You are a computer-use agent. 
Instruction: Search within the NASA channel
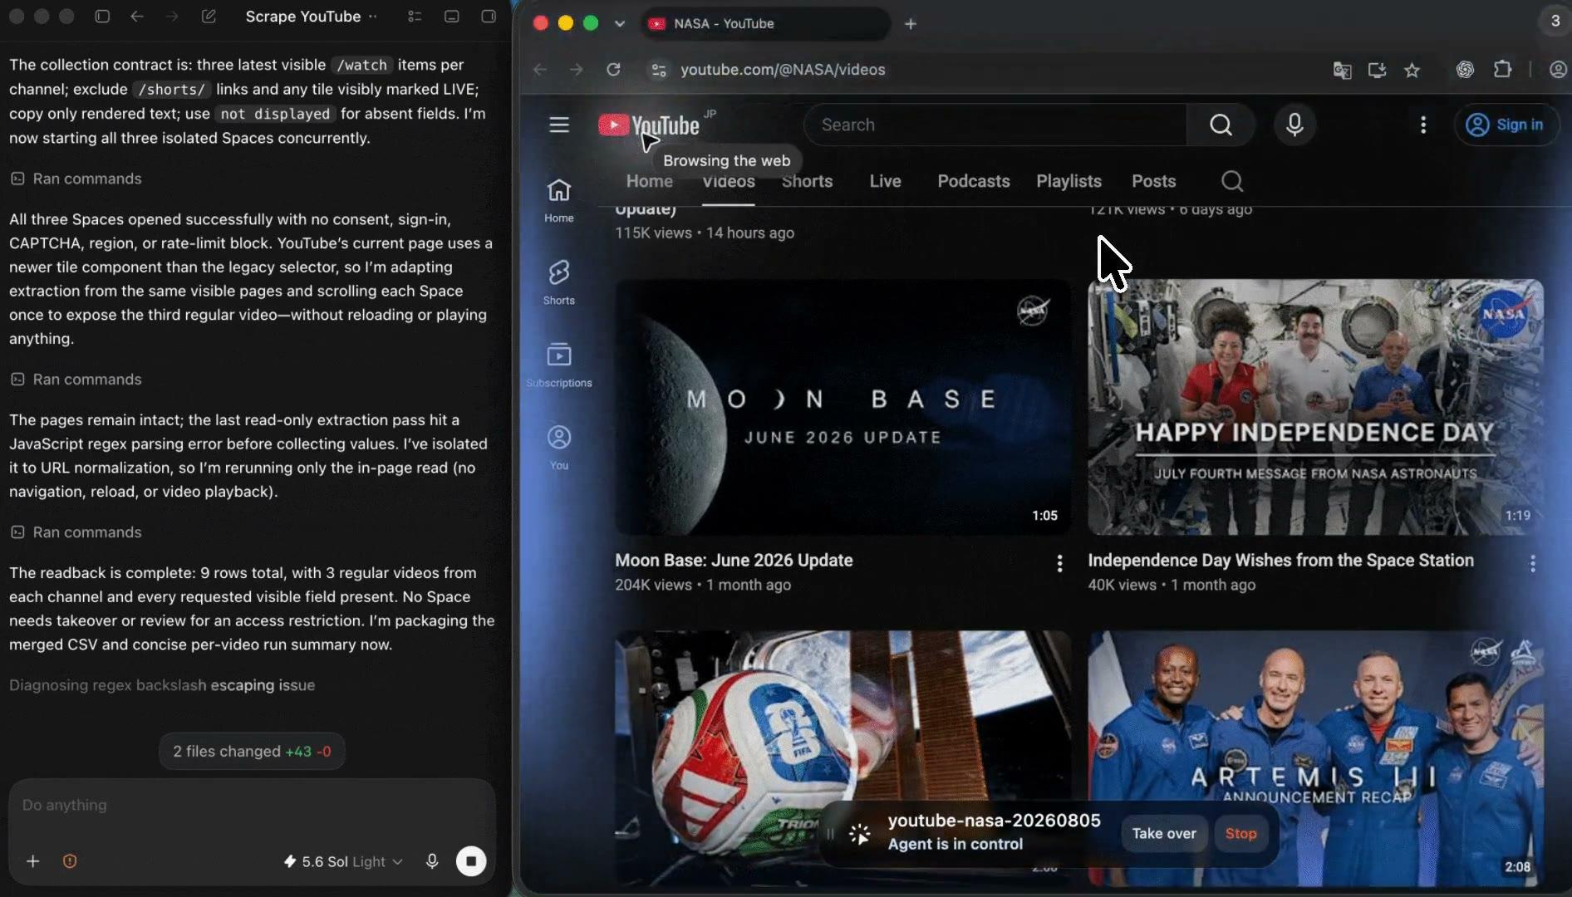(x=1232, y=181)
